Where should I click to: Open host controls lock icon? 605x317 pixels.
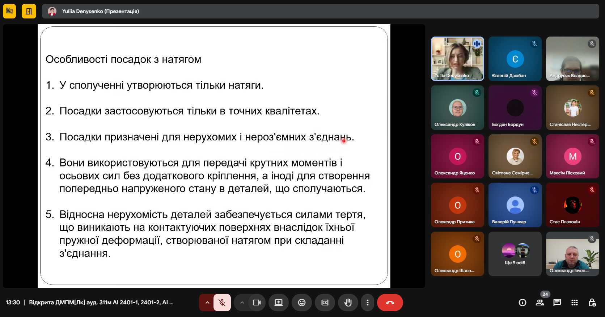pos(592,303)
